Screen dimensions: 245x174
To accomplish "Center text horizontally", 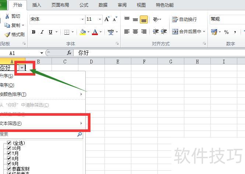I will click(135, 32).
